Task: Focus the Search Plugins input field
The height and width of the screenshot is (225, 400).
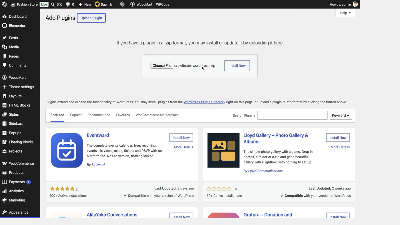Action: point(292,115)
